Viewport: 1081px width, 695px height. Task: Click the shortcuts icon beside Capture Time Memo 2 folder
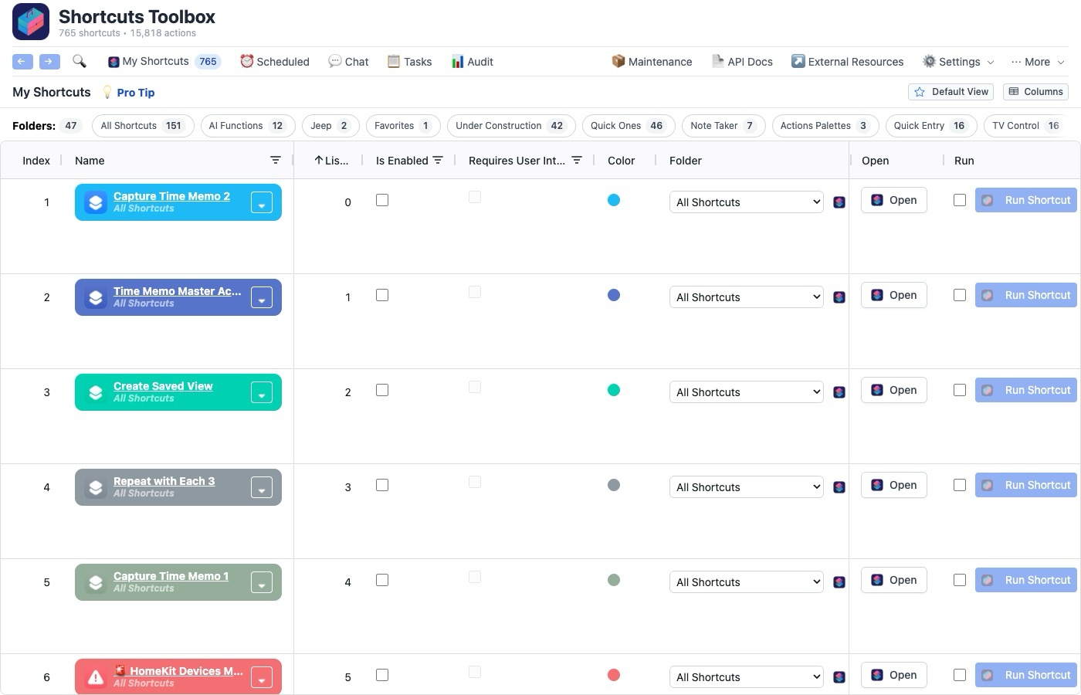(839, 202)
